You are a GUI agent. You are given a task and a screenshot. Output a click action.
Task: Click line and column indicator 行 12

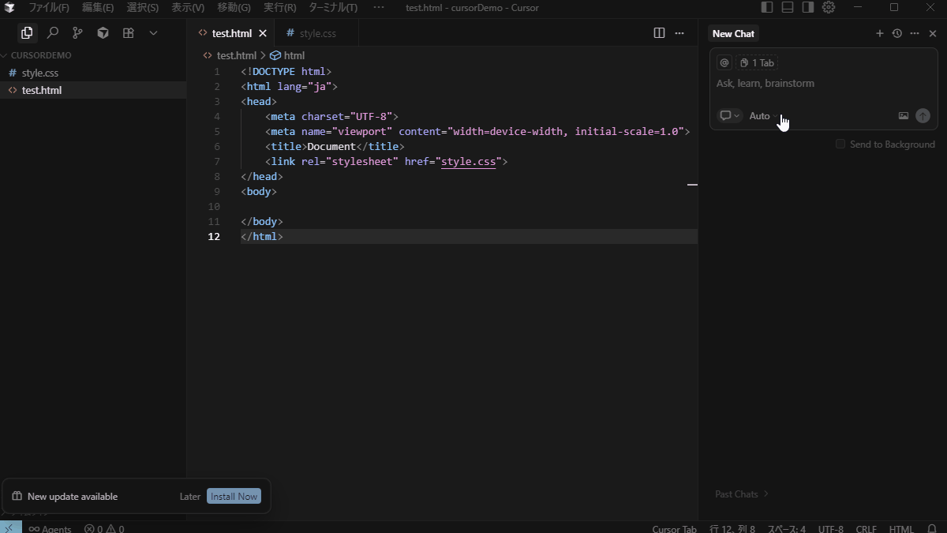[732, 528]
